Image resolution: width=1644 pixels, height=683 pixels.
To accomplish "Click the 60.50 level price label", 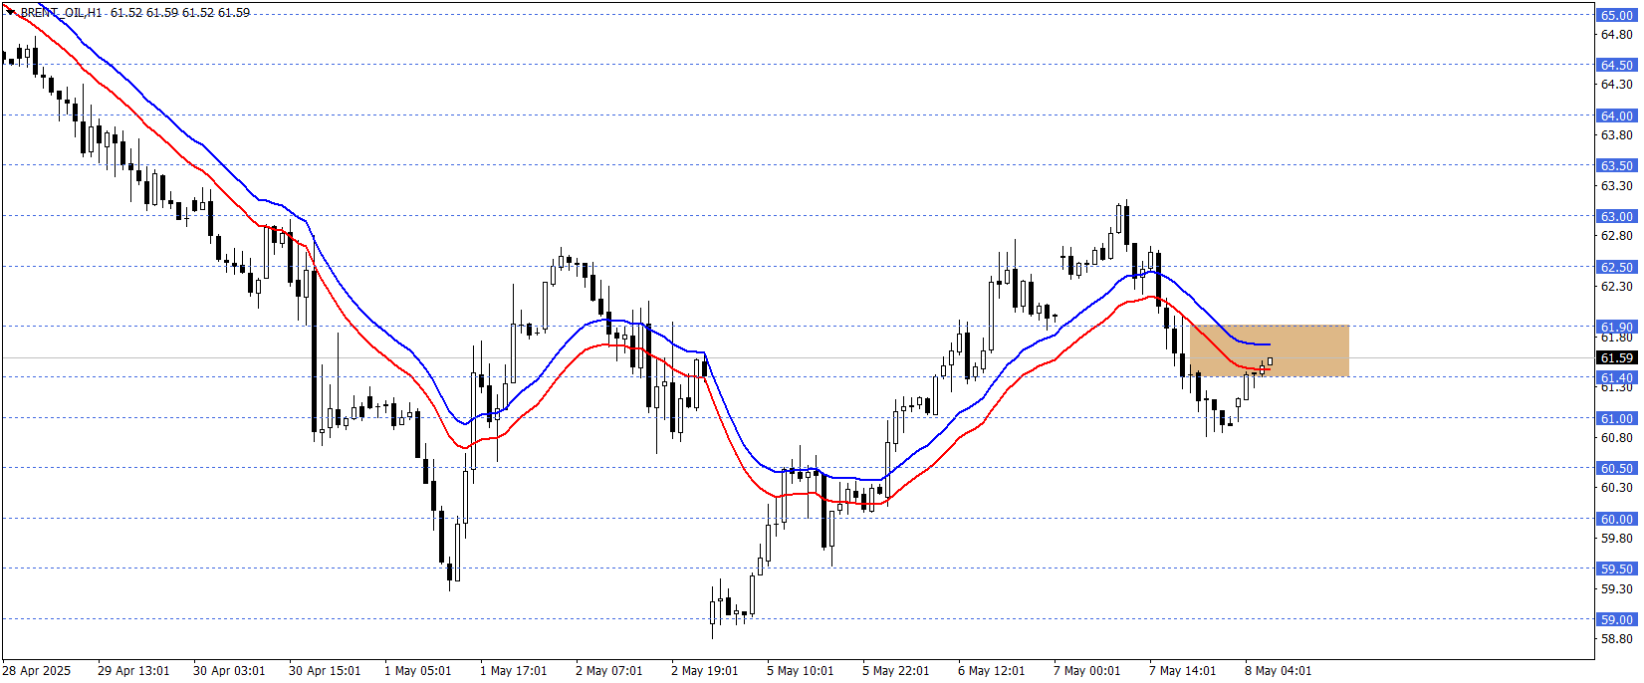I will pos(1617,468).
